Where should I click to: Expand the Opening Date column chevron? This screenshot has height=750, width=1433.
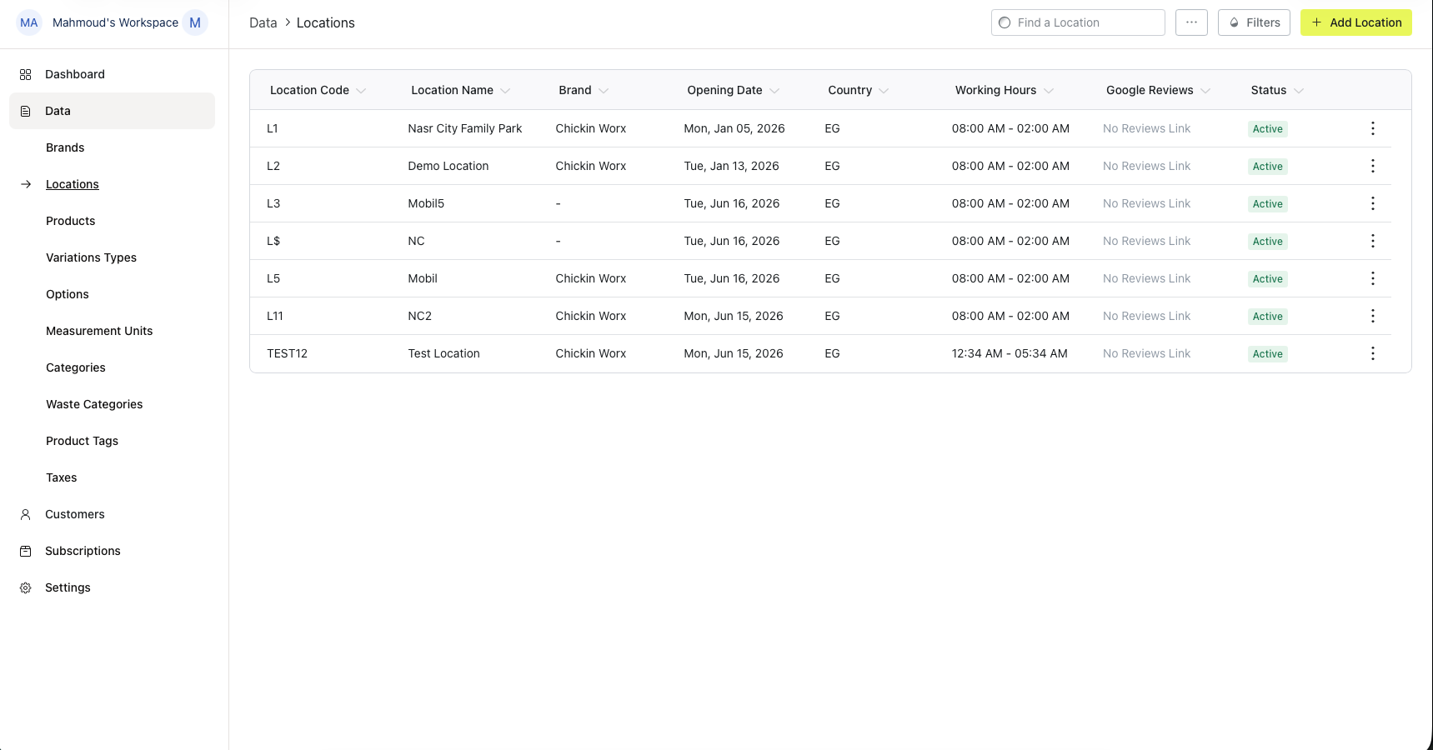(x=774, y=91)
